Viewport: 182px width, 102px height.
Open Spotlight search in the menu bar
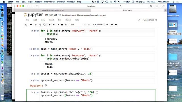click(173, 2)
